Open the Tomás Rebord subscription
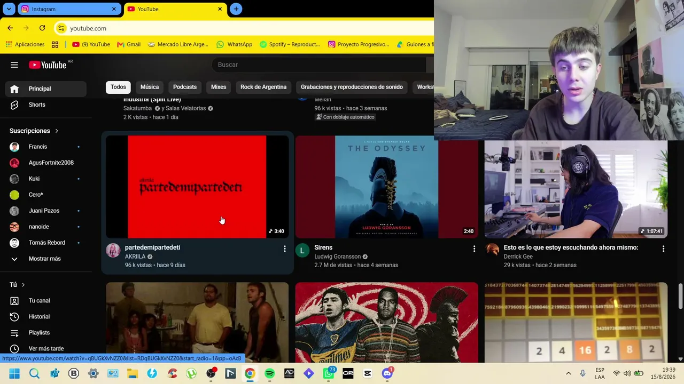The image size is (684, 384). pos(45,243)
